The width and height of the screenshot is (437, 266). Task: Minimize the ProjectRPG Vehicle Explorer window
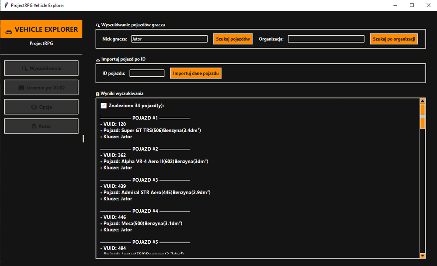pos(395,5)
